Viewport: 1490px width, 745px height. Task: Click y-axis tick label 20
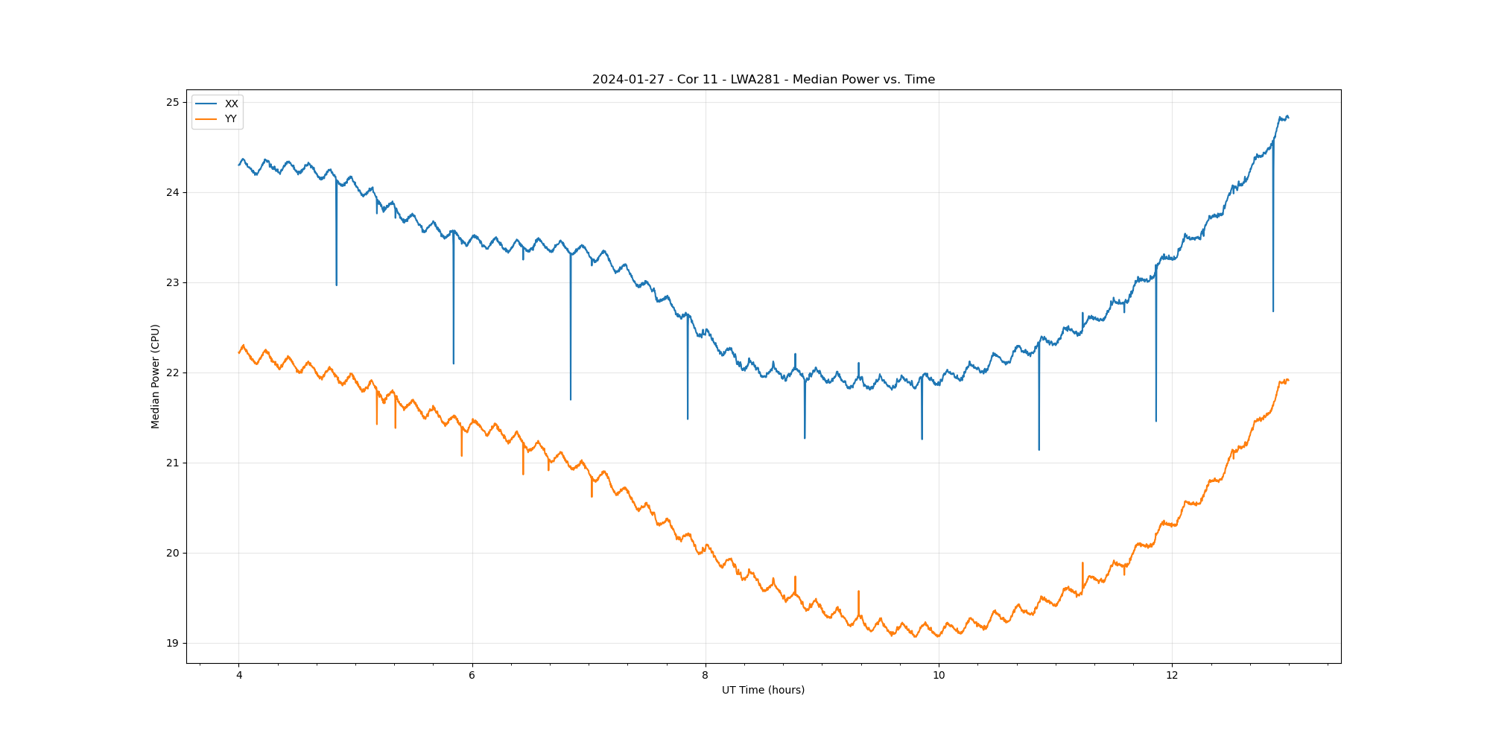coord(172,553)
